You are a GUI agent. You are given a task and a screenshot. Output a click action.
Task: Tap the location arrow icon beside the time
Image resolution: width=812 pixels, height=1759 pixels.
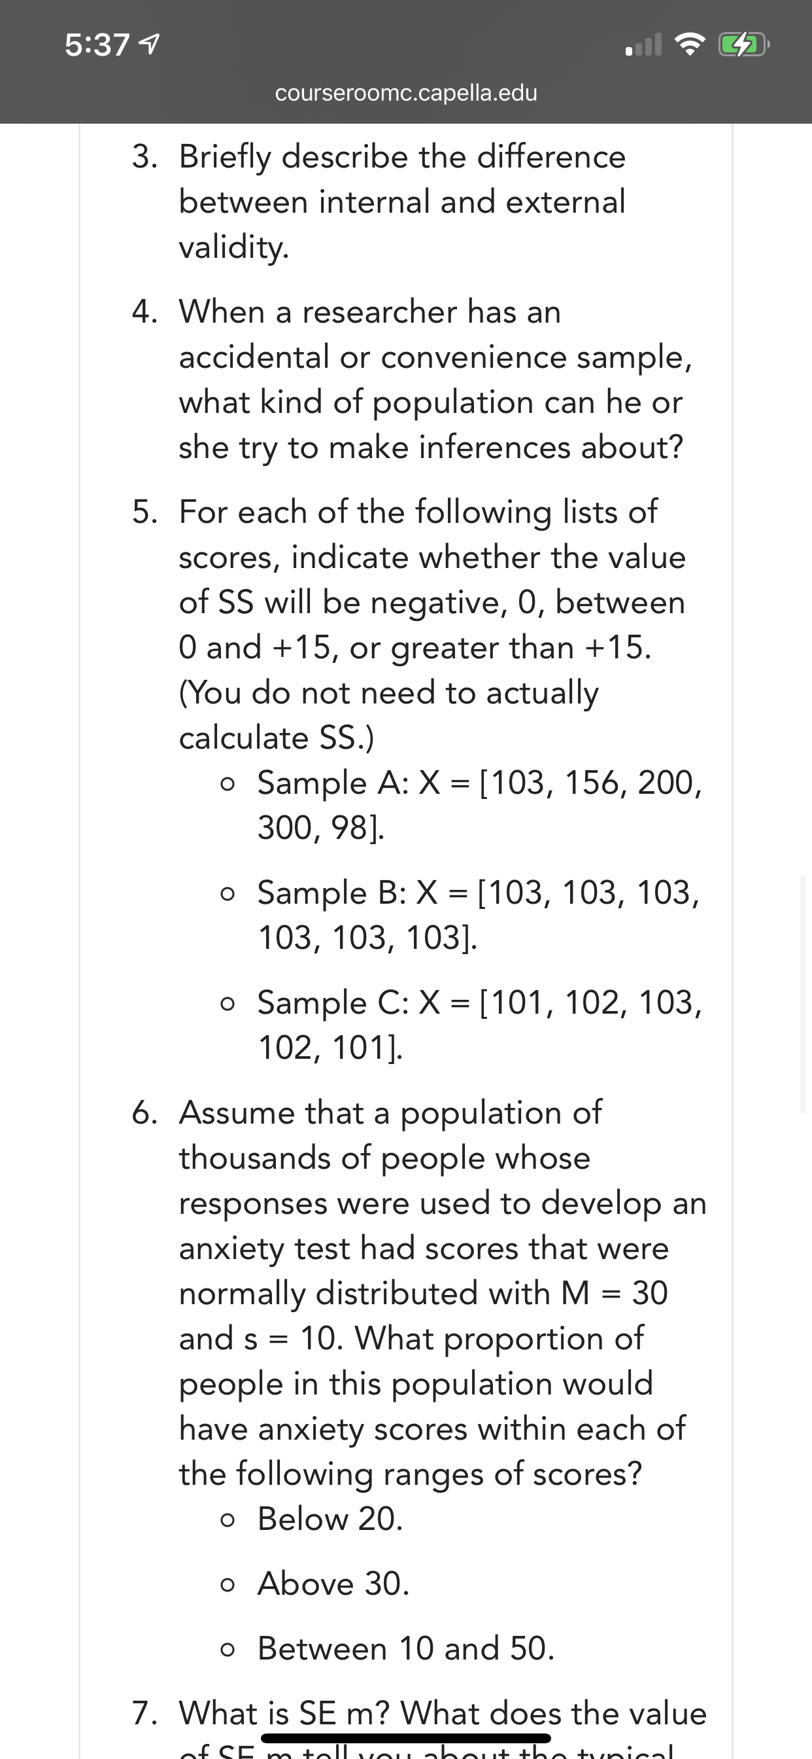point(150,45)
